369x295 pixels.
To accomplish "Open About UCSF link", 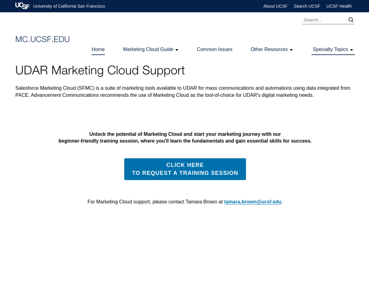I will tap(275, 6).
